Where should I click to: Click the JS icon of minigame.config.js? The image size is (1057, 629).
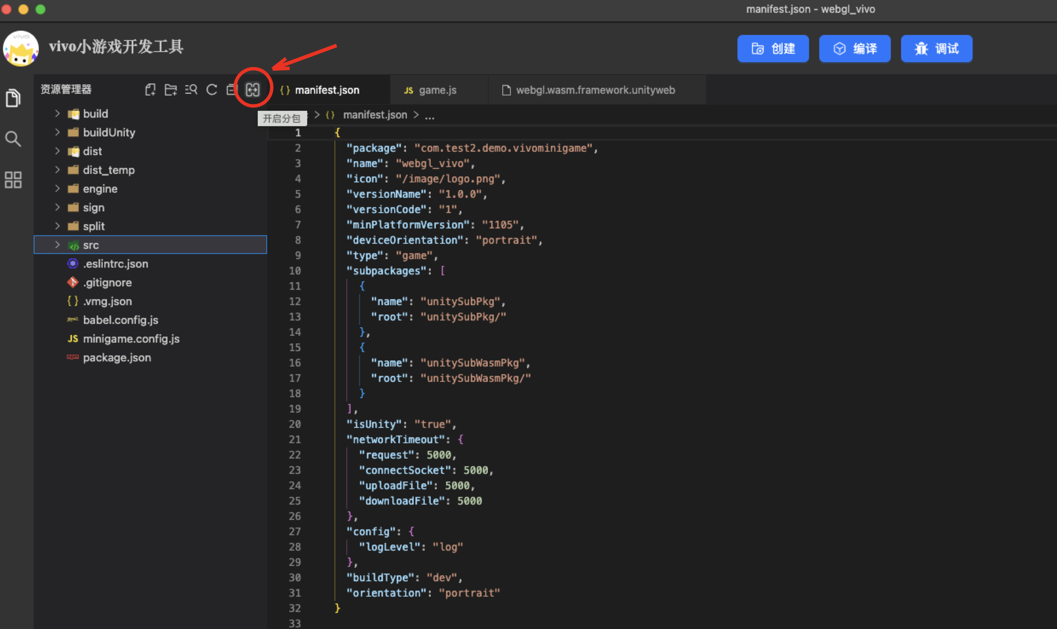pos(73,338)
